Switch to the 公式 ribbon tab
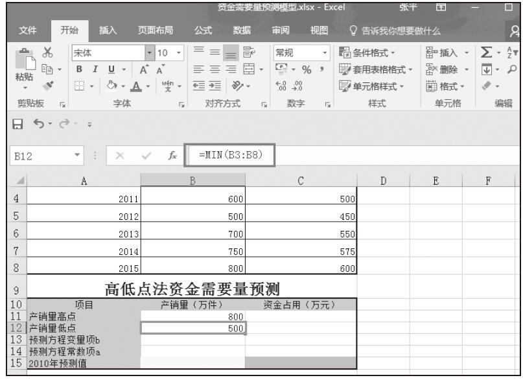Screen dimensions: 523x380 (207, 30)
